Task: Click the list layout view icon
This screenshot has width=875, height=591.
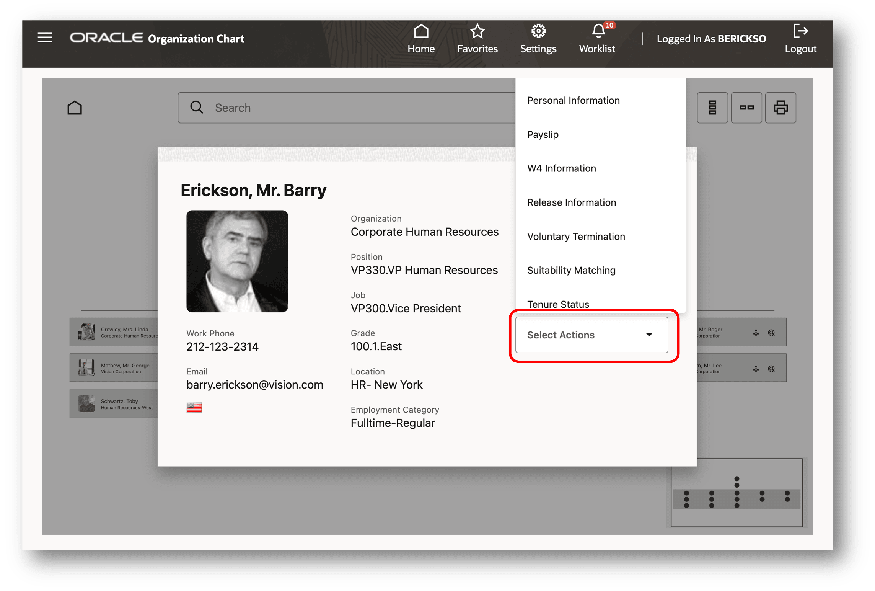Action: pos(712,108)
